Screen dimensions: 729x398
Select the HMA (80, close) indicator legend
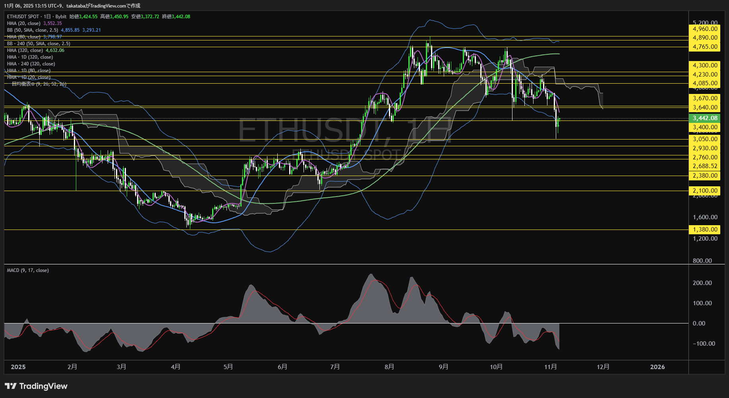[x=24, y=37]
